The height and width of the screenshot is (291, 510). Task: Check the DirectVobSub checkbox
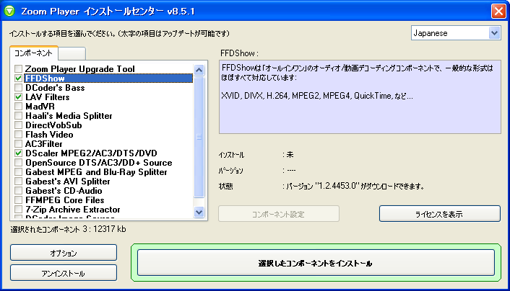[19, 125]
